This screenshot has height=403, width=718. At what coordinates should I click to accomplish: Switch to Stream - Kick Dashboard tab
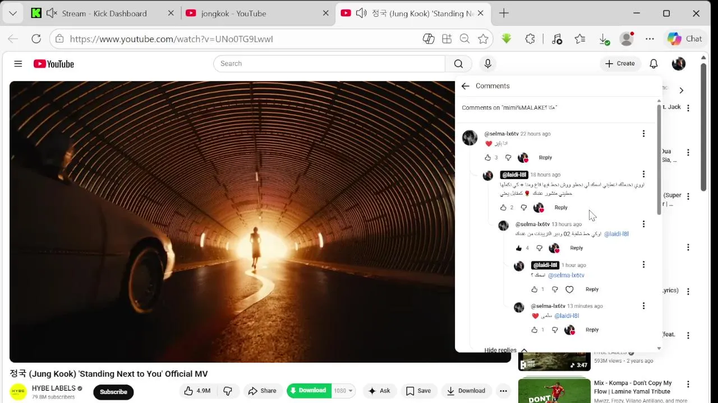click(104, 13)
